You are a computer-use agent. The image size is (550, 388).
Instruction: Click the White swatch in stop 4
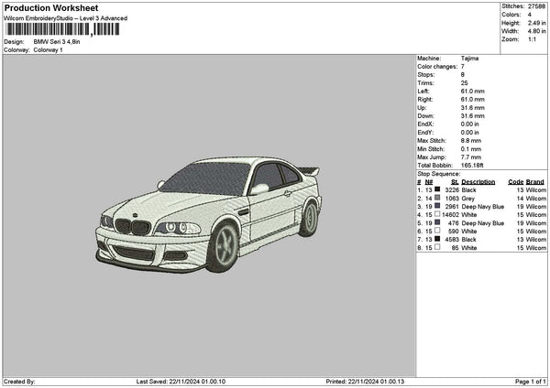point(437,214)
